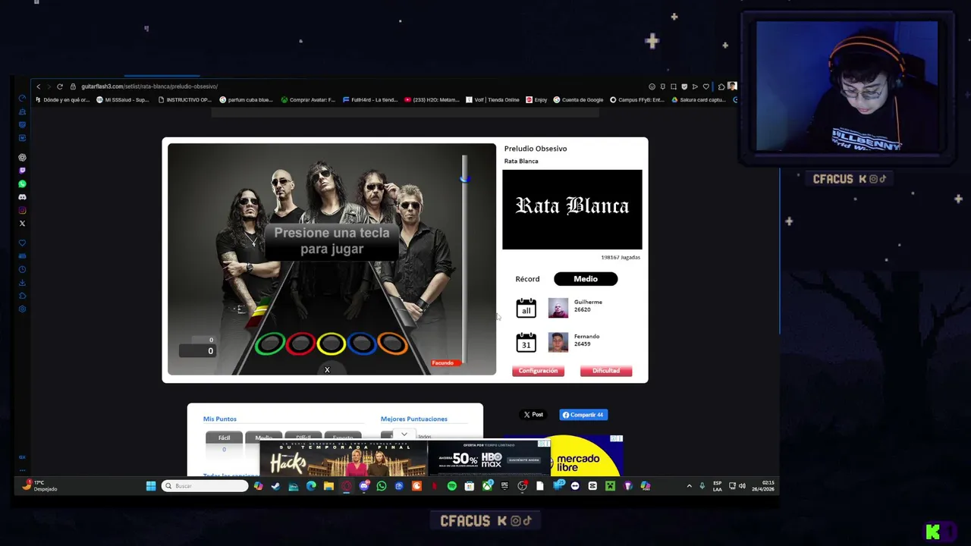971x546 pixels.
Task: Collapse the ad with the chevron arrow
Action: 404,435
